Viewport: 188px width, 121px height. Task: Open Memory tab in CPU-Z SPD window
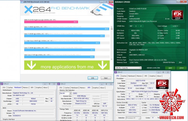coord(83,88)
